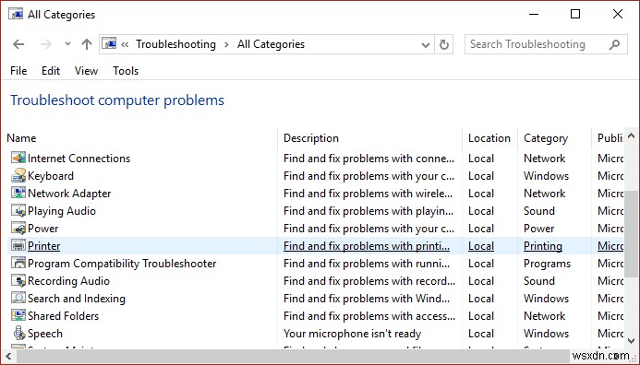
Task: Select the Power row name
Action: point(42,229)
